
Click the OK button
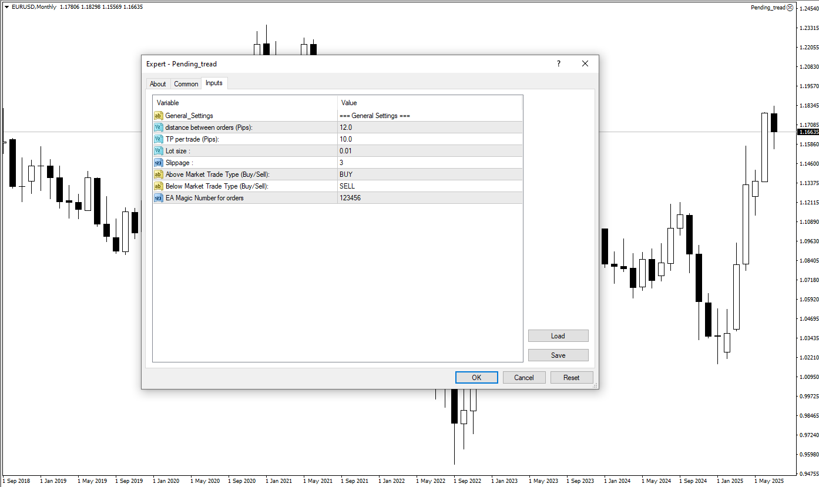point(476,378)
